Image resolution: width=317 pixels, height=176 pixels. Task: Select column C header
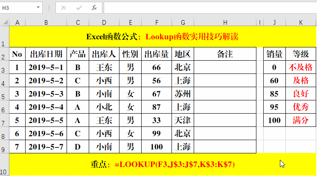click(x=78, y=22)
